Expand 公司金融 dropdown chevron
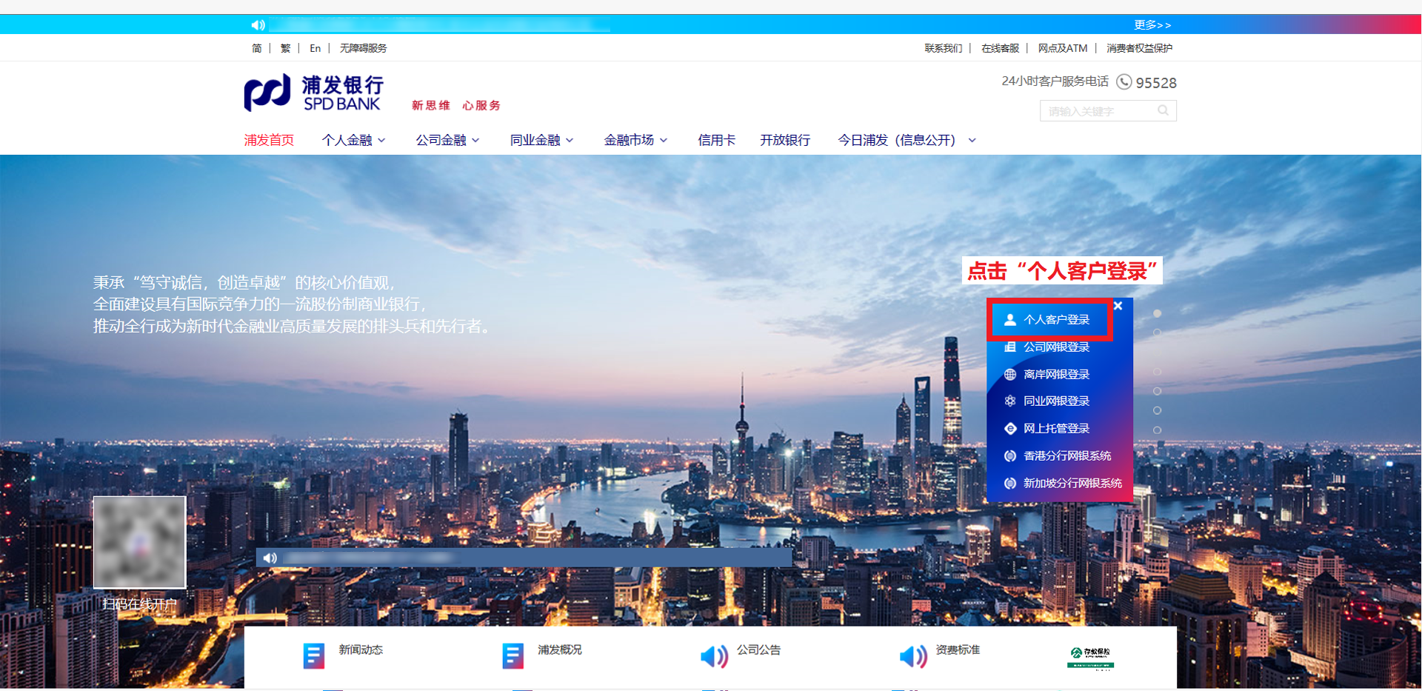This screenshot has height=691, width=1422. coord(476,140)
